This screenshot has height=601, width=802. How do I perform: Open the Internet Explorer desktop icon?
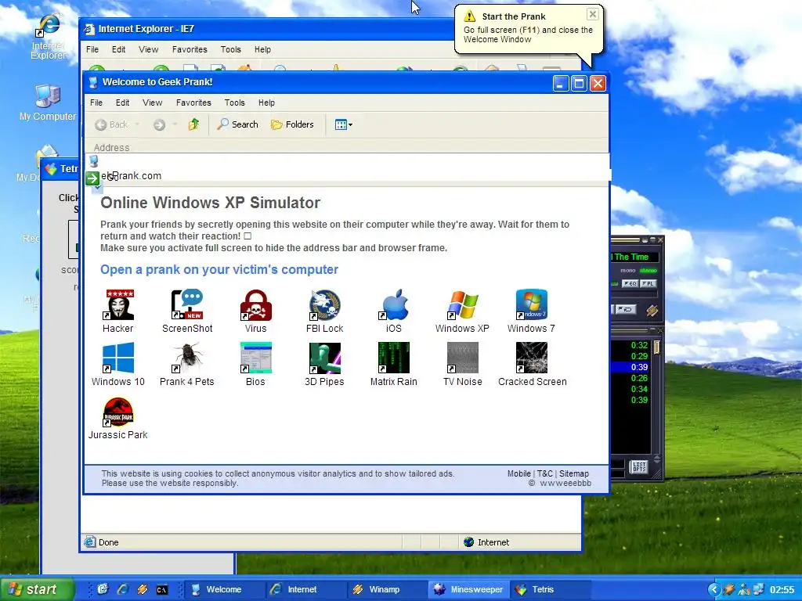coord(49,37)
